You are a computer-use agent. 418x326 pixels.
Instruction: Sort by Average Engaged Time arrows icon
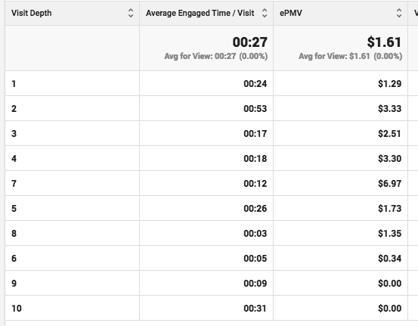click(265, 13)
